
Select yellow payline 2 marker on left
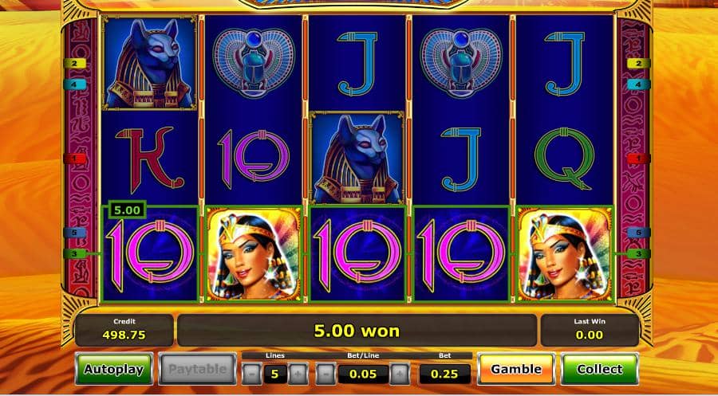(x=75, y=64)
